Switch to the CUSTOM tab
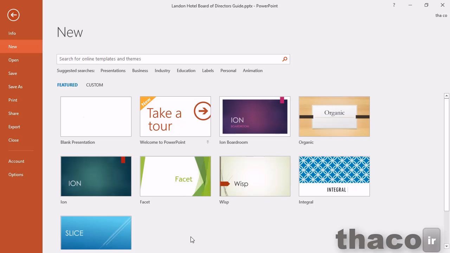Screen dimensions: 450x253 click(95, 85)
